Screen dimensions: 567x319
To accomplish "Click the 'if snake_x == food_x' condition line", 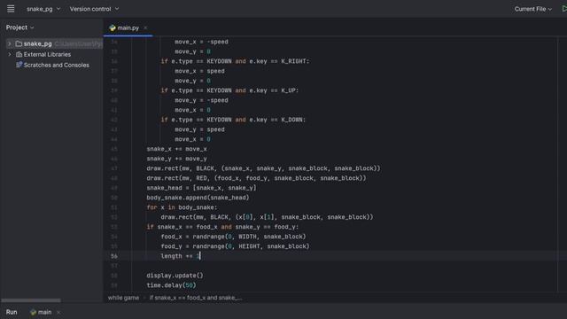I will (x=222, y=227).
